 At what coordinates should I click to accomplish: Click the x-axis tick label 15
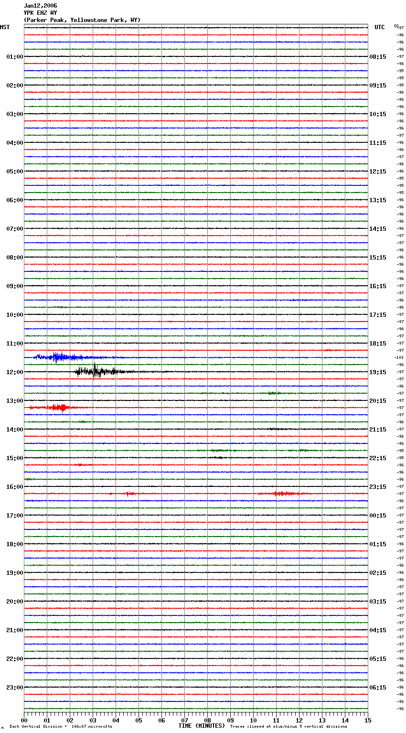pos(368,720)
